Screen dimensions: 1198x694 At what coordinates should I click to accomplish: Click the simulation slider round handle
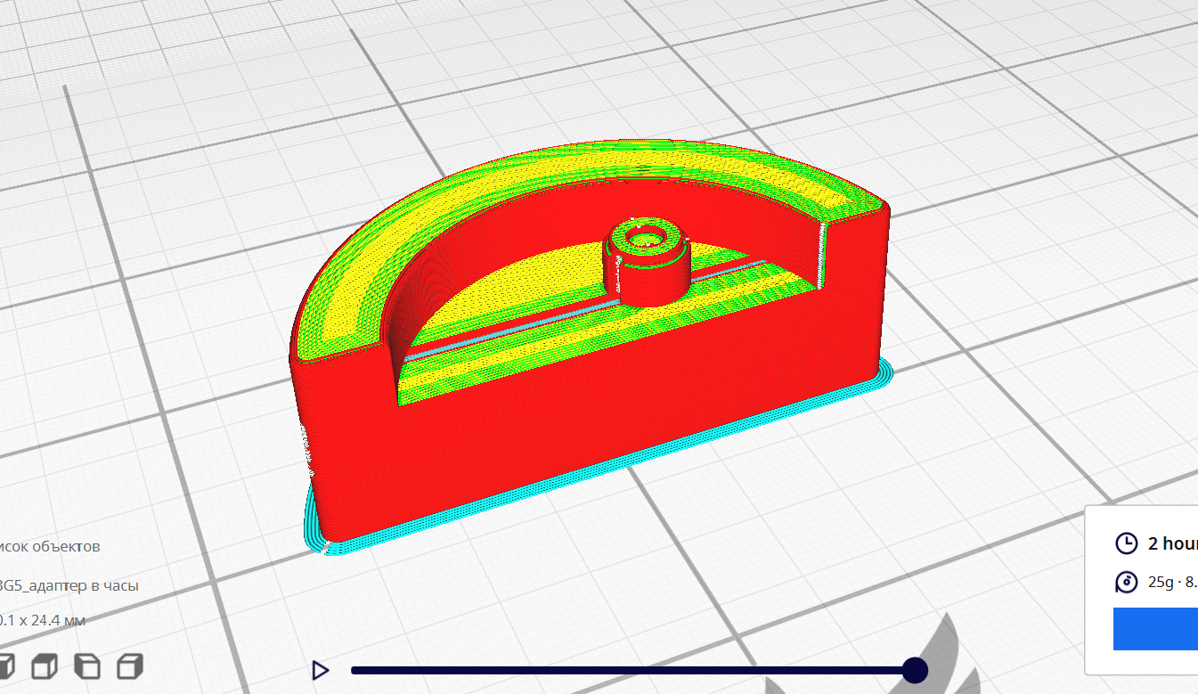[915, 670]
